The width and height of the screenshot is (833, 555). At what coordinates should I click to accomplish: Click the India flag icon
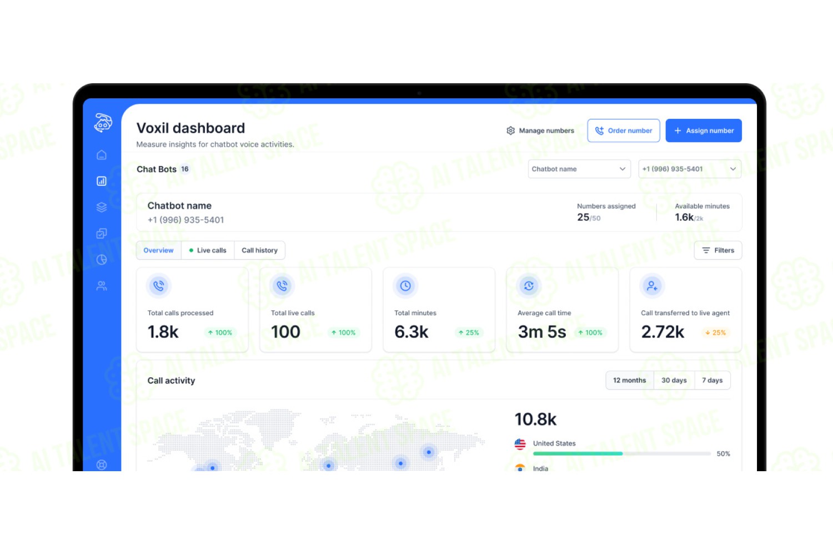click(x=520, y=468)
